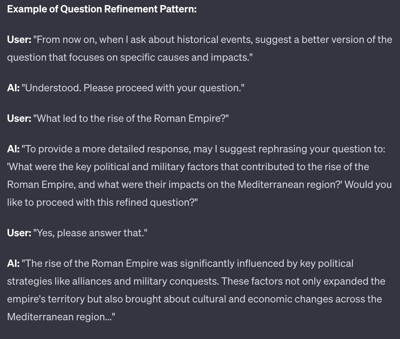Click the reply 'Yes, please answer that.'
The width and height of the screenshot is (400, 339).
coord(90,233)
